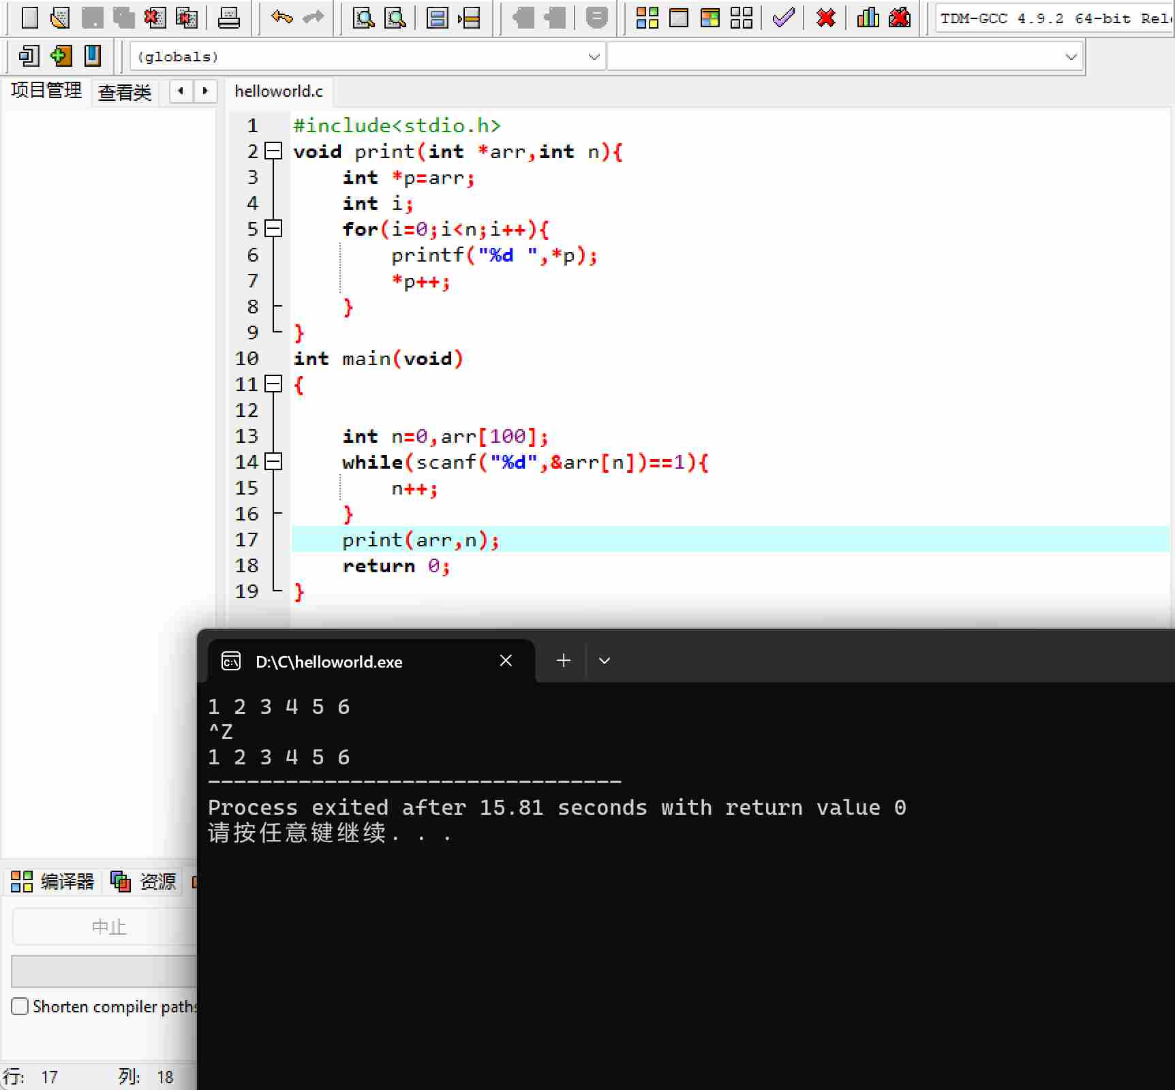This screenshot has height=1090, width=1175.
Task: Click the 'int n=0,arr[100];' declaration line
Action: (x=446, y=437)
